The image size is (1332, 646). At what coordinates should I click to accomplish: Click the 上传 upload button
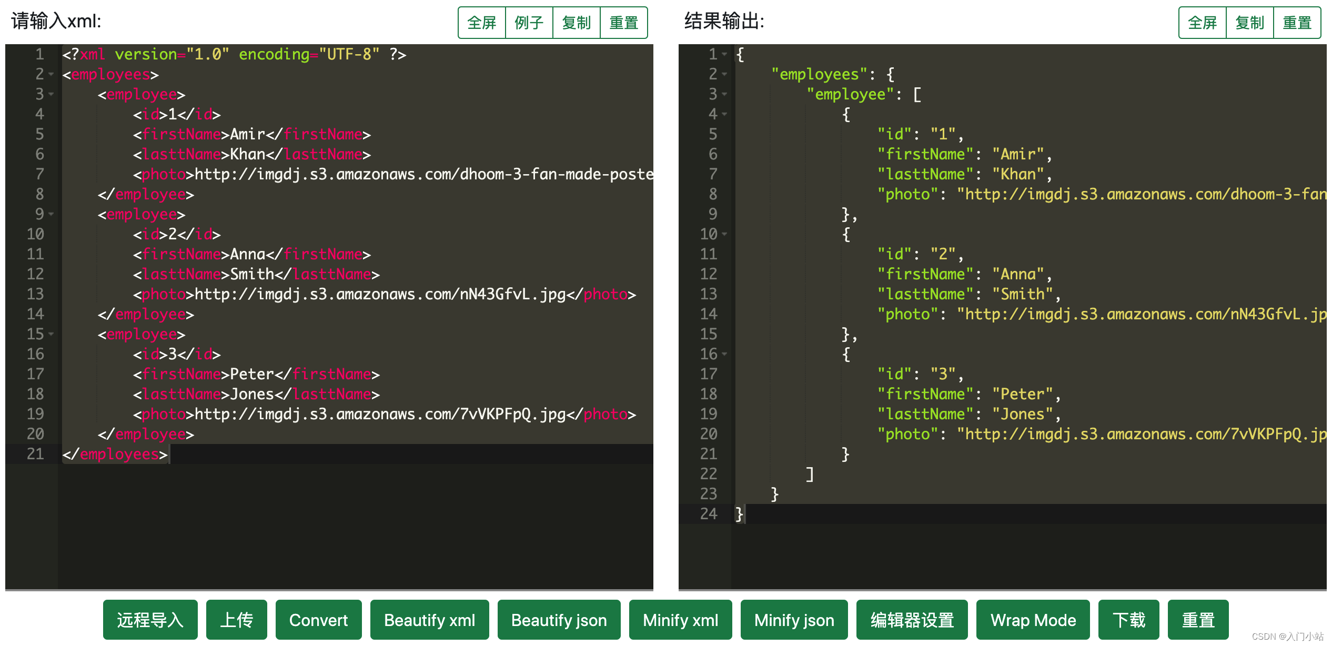point(237,620)
